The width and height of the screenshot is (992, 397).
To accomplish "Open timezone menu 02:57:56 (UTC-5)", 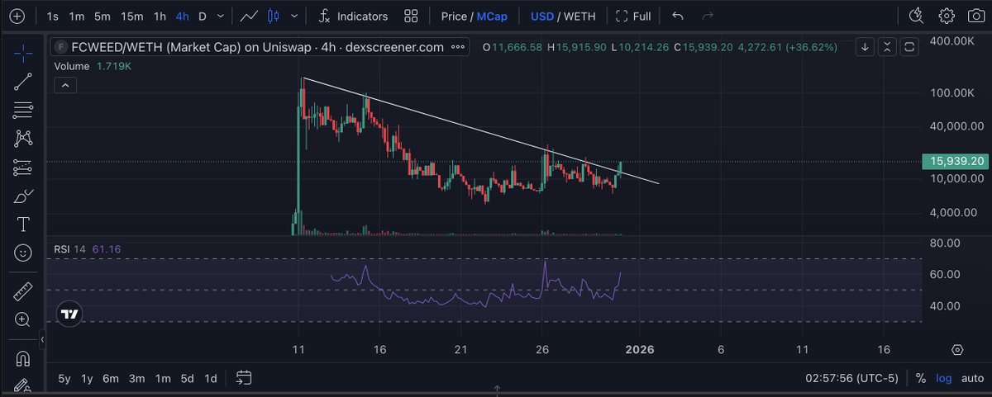I will 852,379.
